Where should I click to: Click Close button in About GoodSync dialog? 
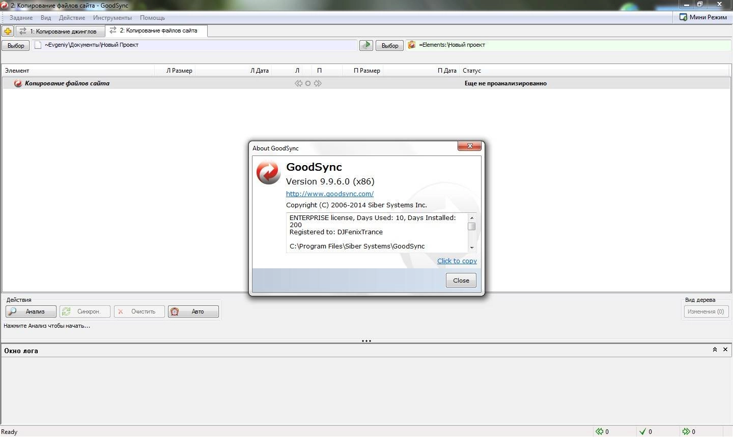[461, 280]
